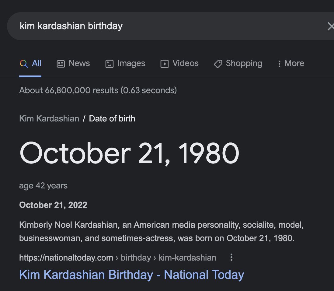Select the All search tab
This screenshot has width=334, height=291.
click(30, 63)
